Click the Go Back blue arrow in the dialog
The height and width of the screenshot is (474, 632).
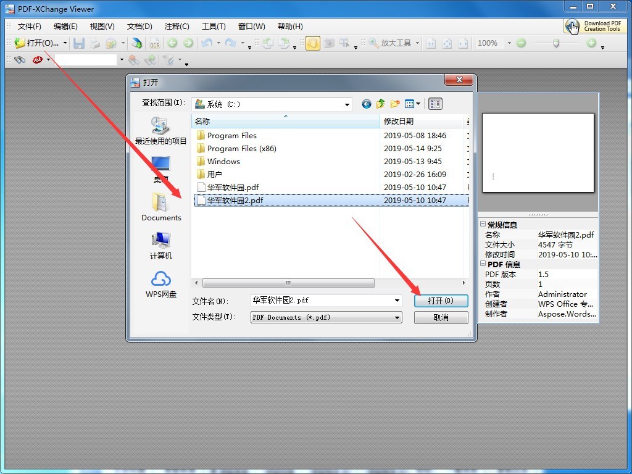(367, 104)
